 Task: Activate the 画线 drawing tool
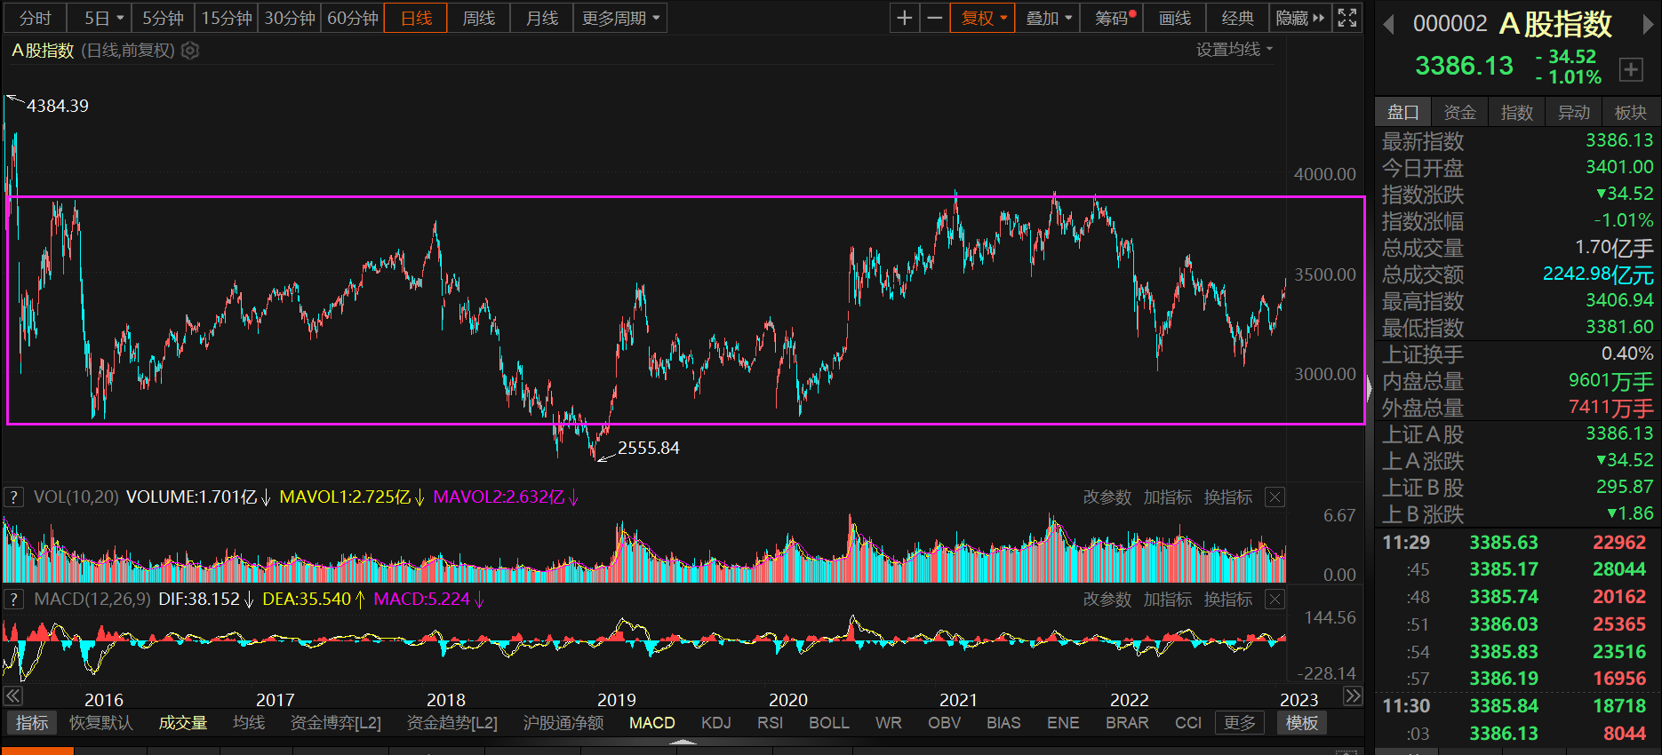click(1175, 18)
